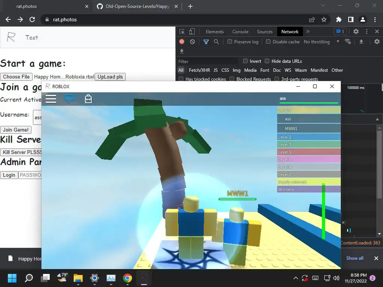Click the export HAR download arrow
383x287 pixels.
pos(182,51)
